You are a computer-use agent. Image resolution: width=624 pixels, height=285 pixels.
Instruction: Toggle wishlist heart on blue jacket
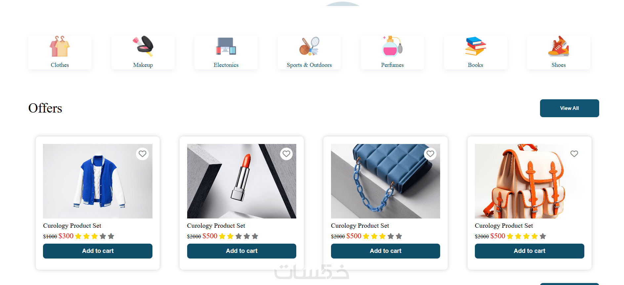click(143, 154)
